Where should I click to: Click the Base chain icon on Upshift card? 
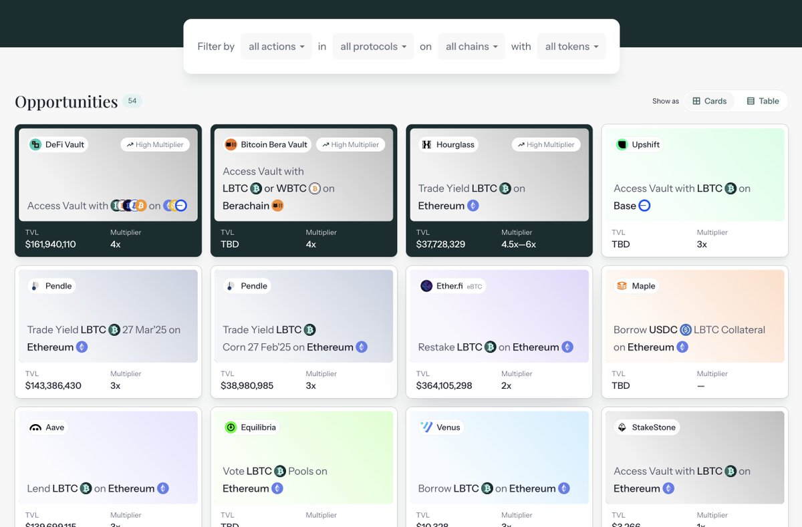(x=644, y=206)
